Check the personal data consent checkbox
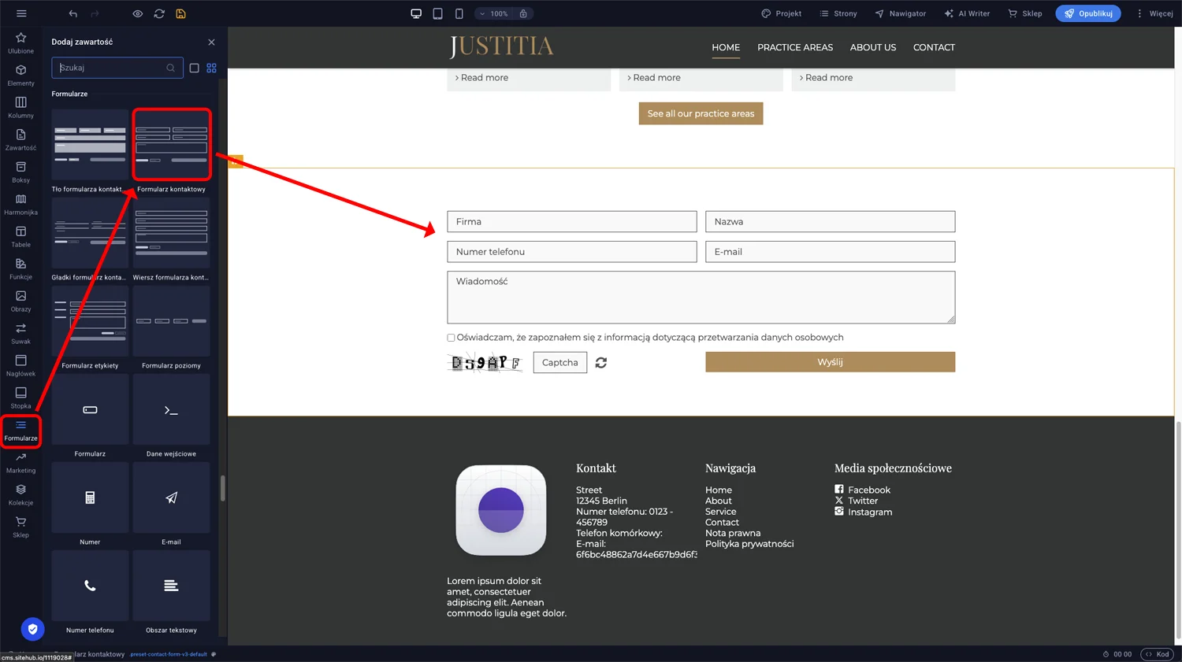 451,337
